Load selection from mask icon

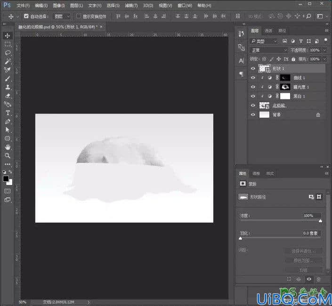(289, 279)
